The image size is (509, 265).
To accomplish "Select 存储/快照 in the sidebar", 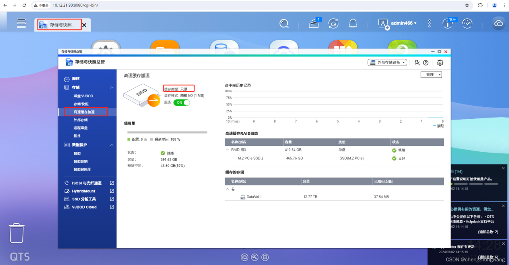I will click(81, 104).
